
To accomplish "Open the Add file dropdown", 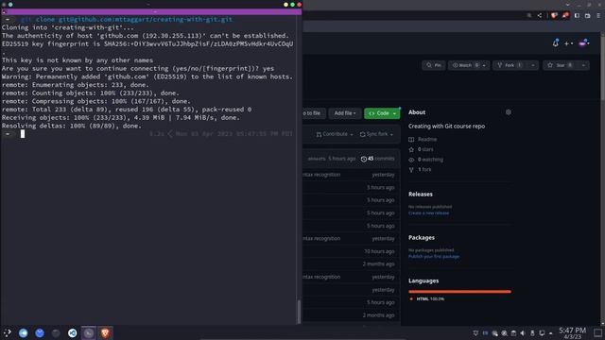I will click(345, 113).
